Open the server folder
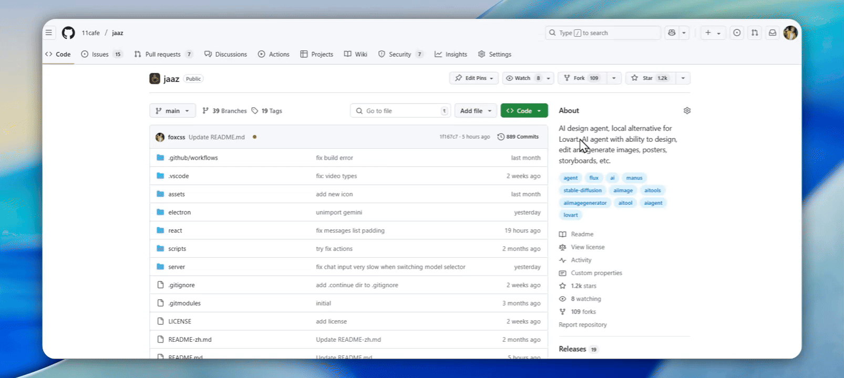This screenshot has height=378, width=844. [177, 267]
